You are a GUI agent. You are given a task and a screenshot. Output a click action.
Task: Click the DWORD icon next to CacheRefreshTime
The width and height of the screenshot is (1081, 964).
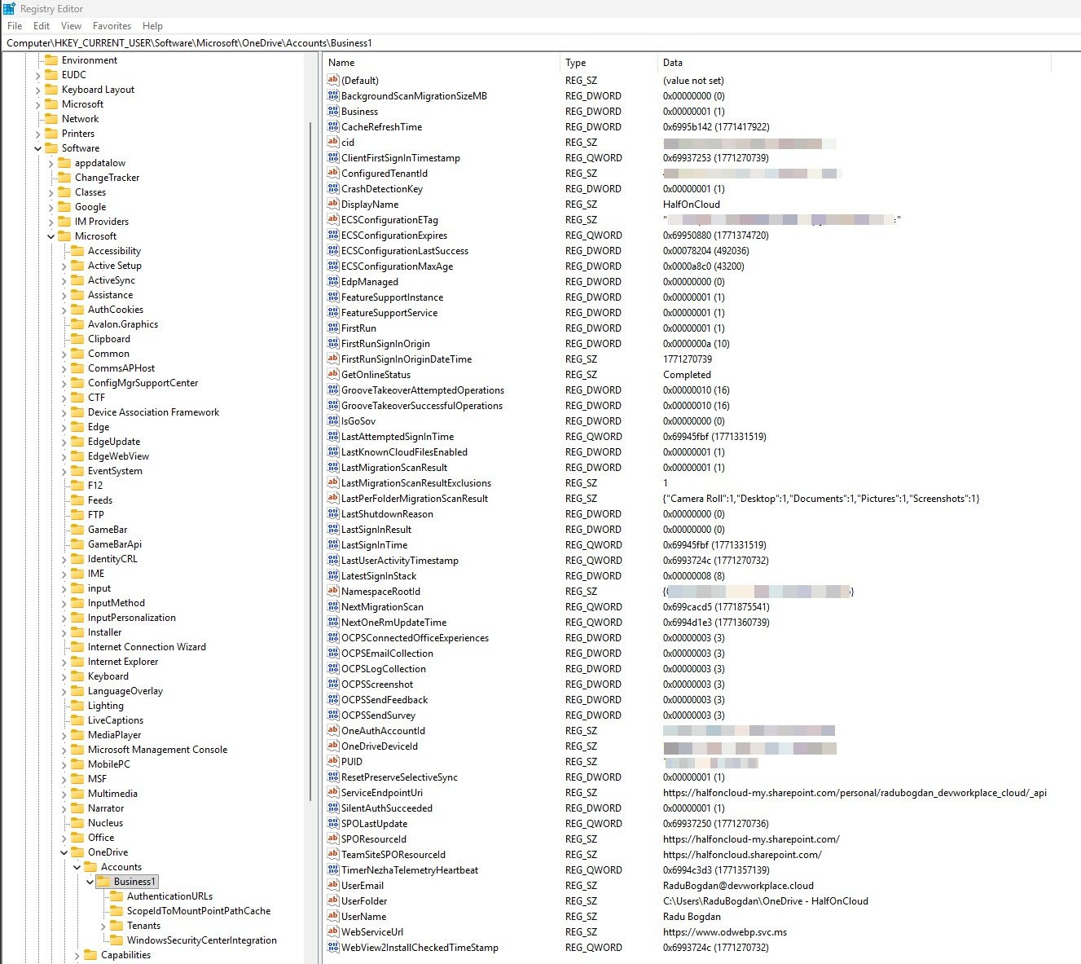click(332, 126)
